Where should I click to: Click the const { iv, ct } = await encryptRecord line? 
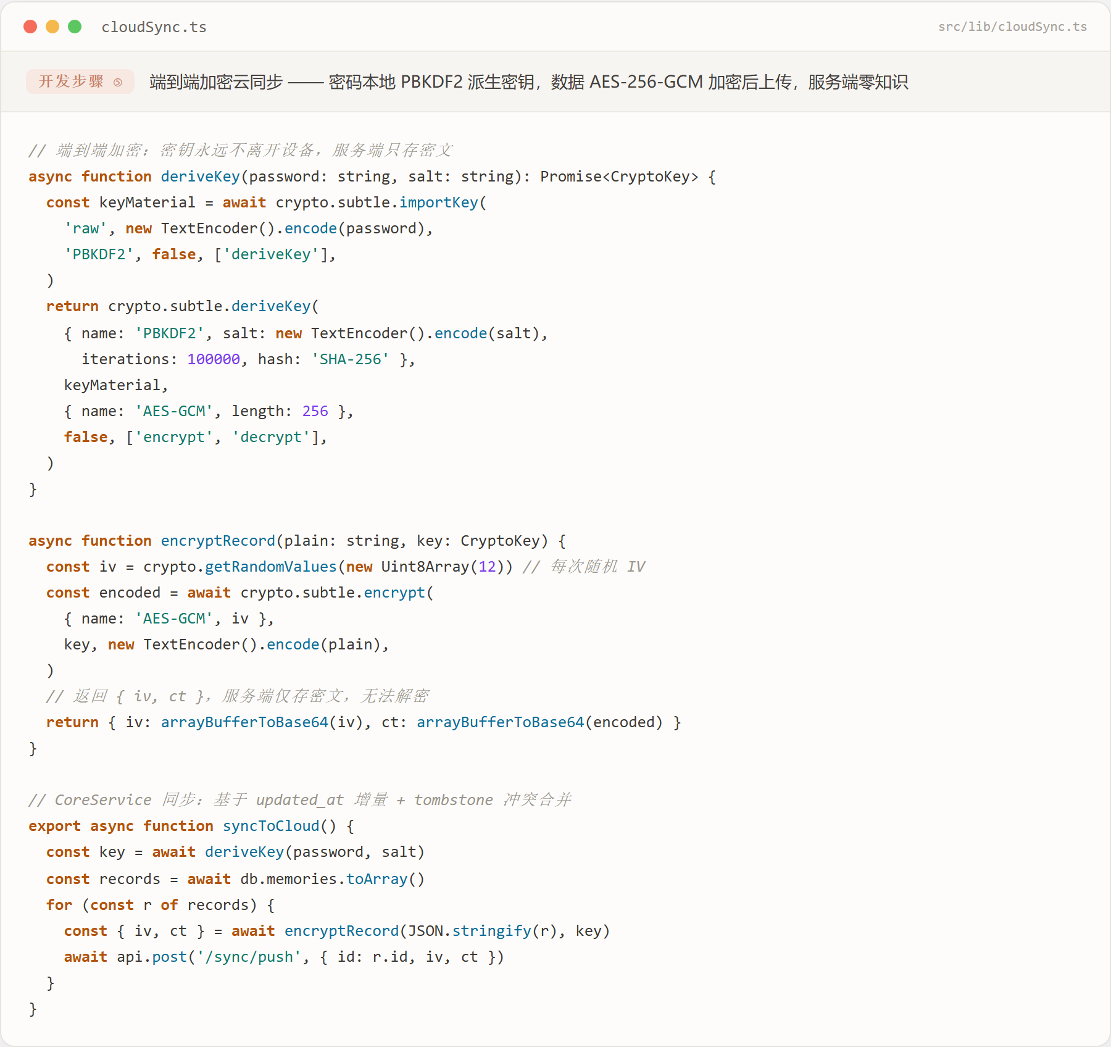tap(337, 931)
